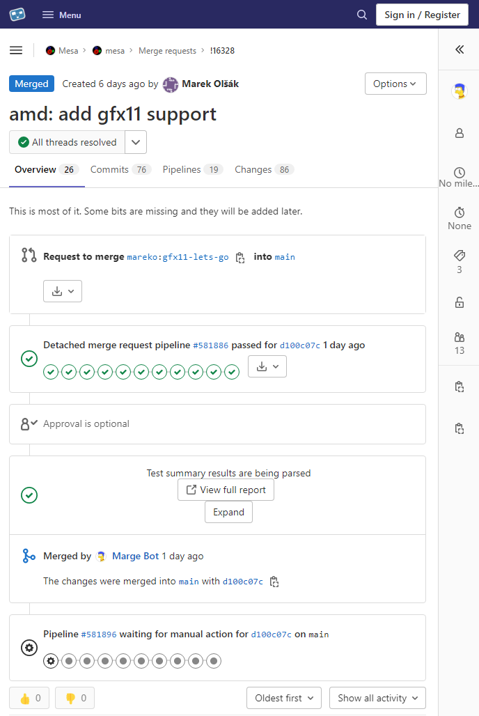Click the manual action gear pipeline stage

(x=51, y=661)
